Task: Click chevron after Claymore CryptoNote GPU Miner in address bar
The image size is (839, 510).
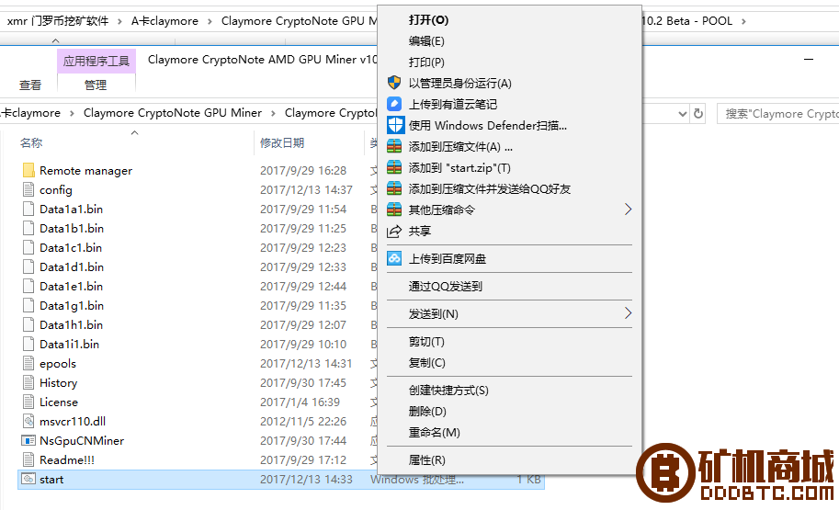Action: pos(273,113)
